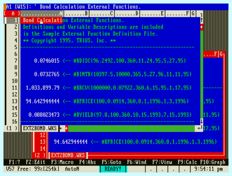The image size is (232, 176).
Task: Click the (2 ) window number label
Action: tap(40, 155)
